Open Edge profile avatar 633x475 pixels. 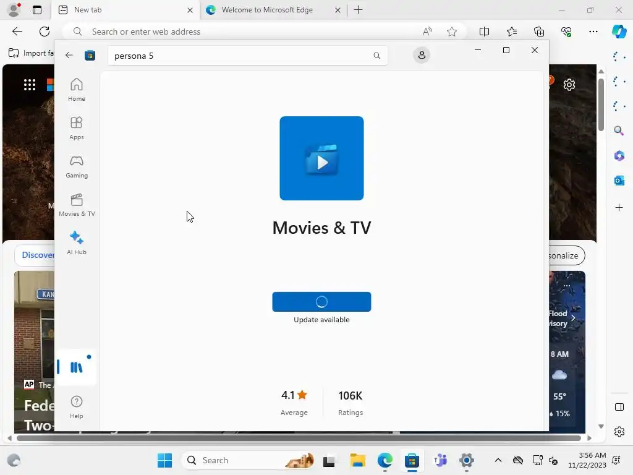(15, 10)
